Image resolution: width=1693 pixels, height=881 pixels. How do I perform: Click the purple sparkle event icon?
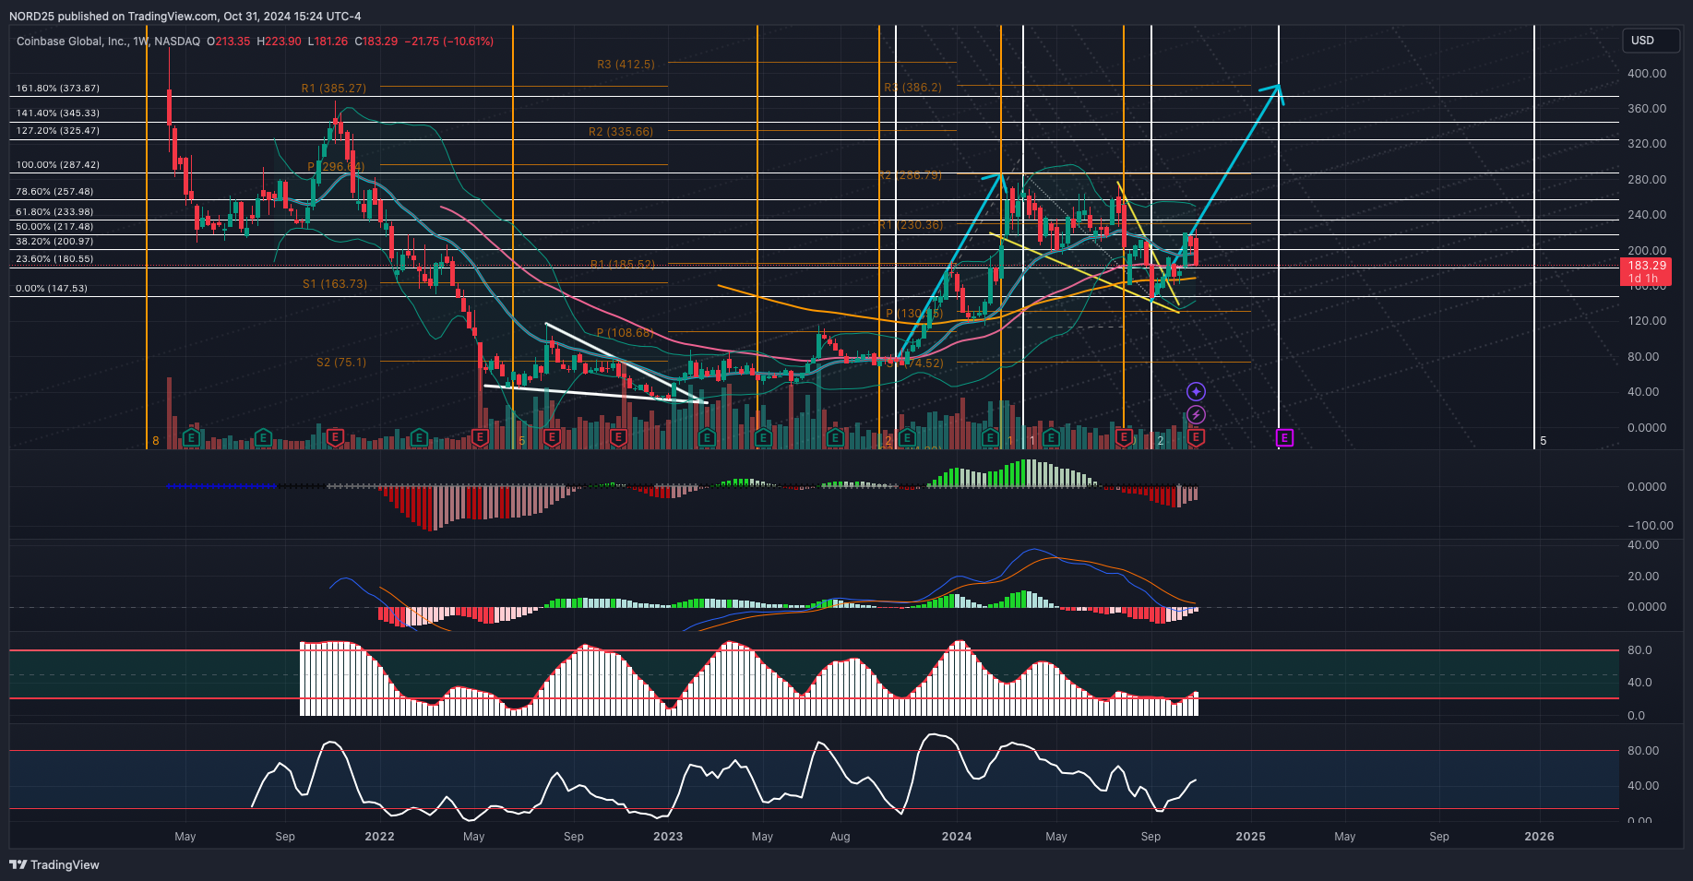(x=1196, y=392)
